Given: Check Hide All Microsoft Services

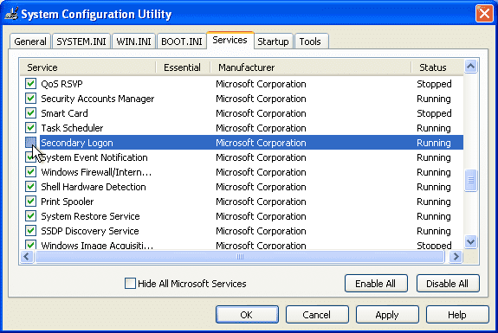Looking at the screenshot, I should tap(130, 283).
